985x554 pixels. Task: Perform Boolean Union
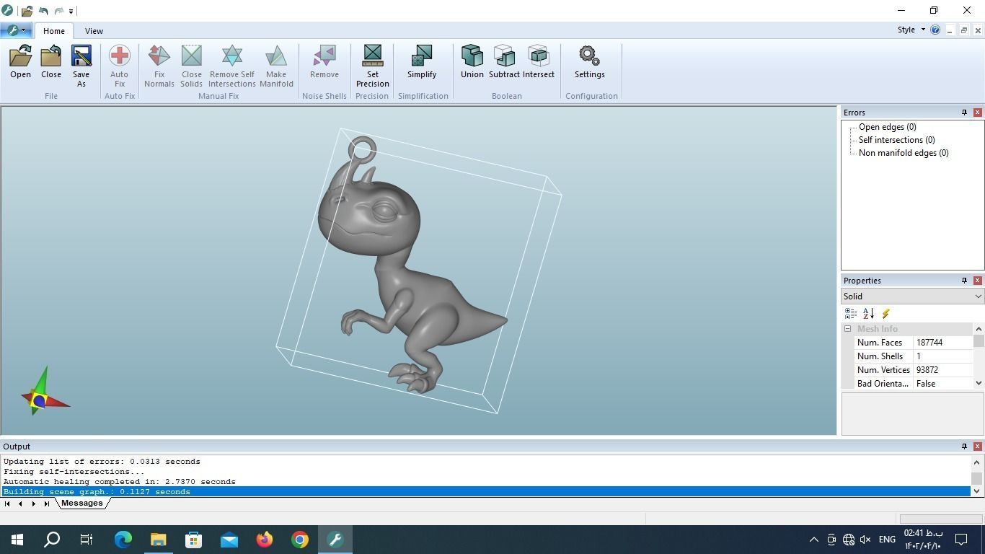point(472,62)
